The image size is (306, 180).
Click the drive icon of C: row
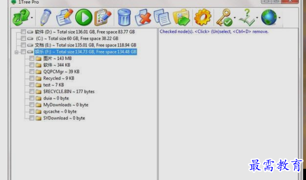coord(30,39)
